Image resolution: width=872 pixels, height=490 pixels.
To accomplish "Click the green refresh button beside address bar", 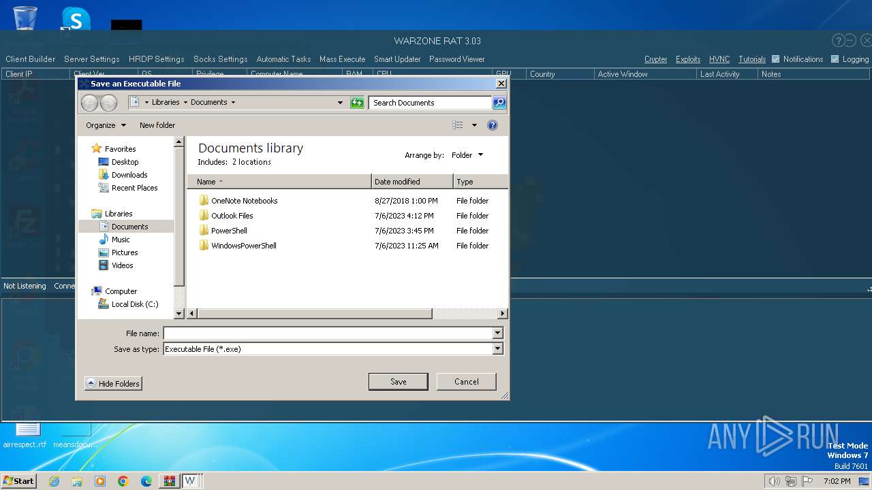I will pyautogui.click(x=357, y=103).
